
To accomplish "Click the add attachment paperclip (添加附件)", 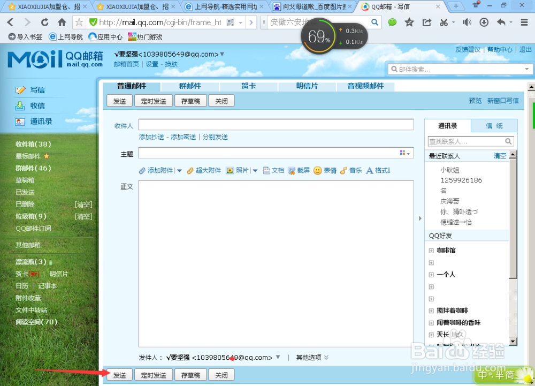I will [142, 171].
